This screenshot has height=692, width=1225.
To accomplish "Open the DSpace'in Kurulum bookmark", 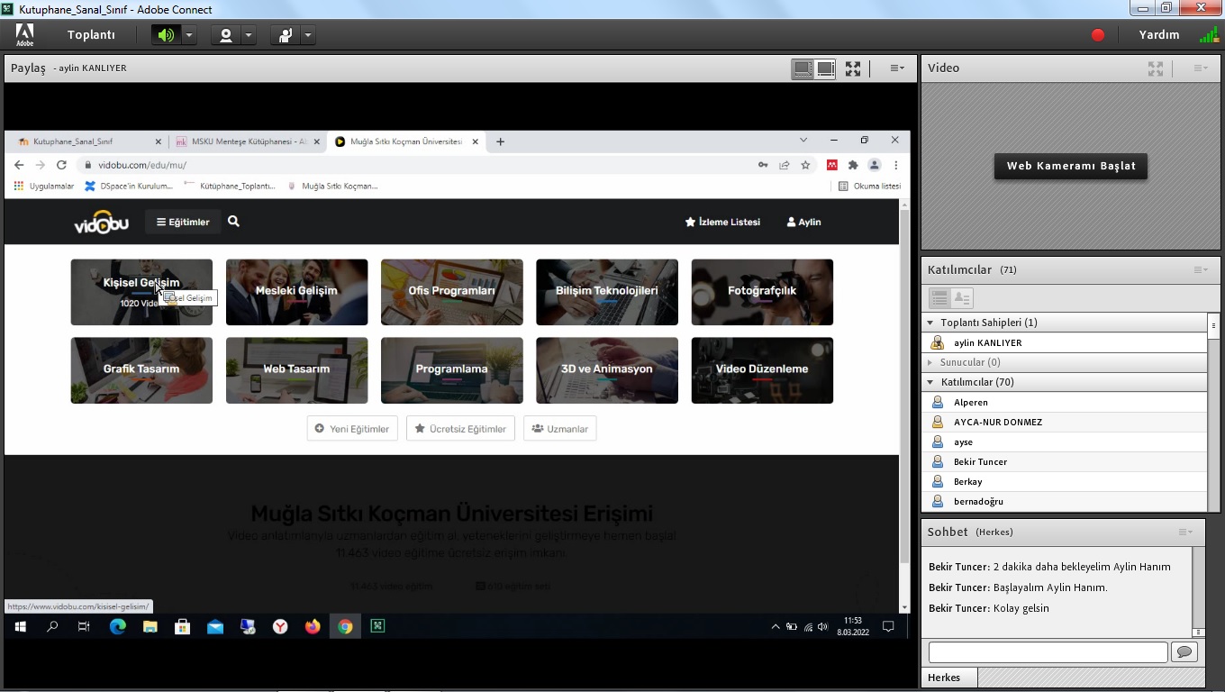I will [129, 187].
